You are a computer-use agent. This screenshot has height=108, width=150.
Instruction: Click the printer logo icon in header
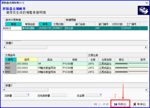(x=143, y=10)
